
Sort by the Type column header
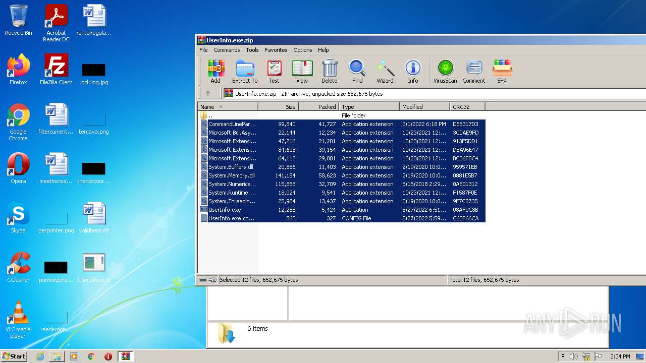pyautogui.click(x=369, y=106)
